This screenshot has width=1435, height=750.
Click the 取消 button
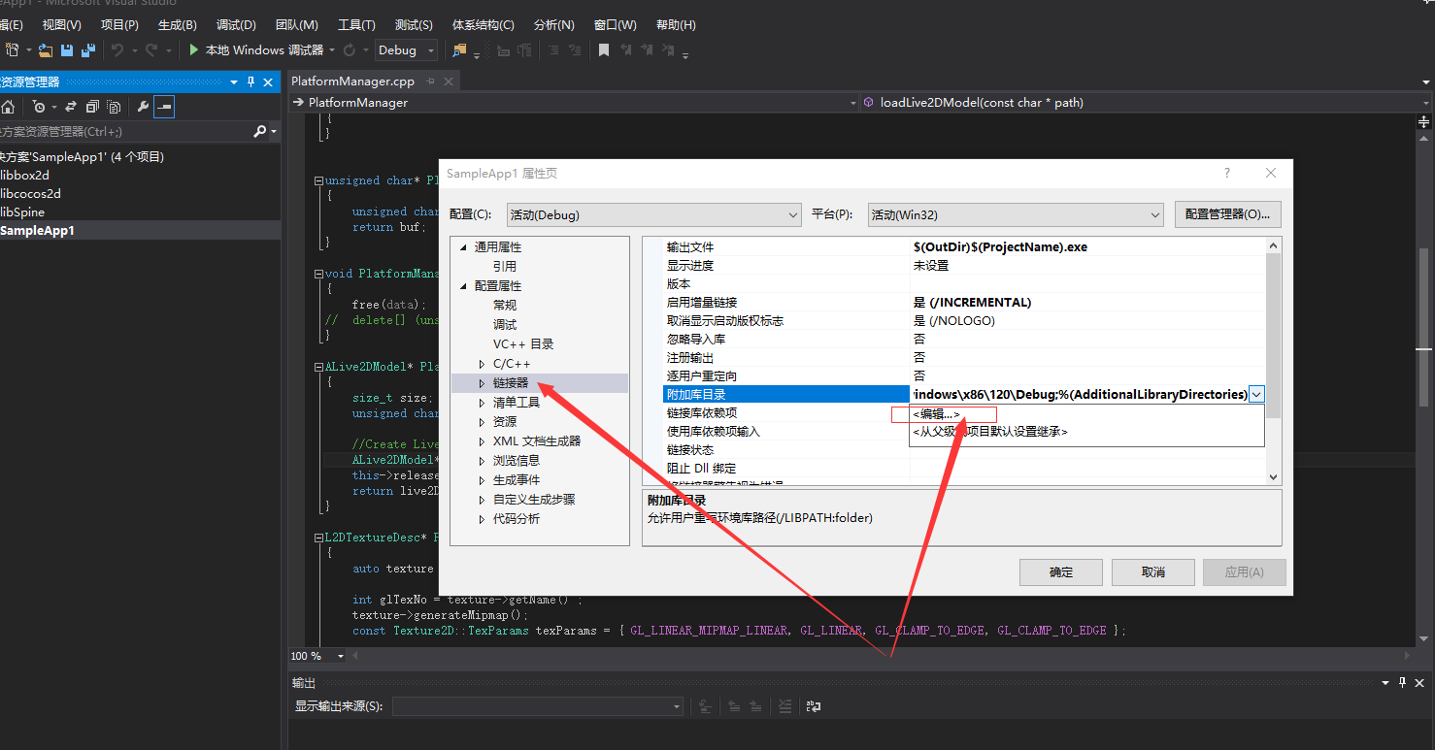tap(1152, 572)
